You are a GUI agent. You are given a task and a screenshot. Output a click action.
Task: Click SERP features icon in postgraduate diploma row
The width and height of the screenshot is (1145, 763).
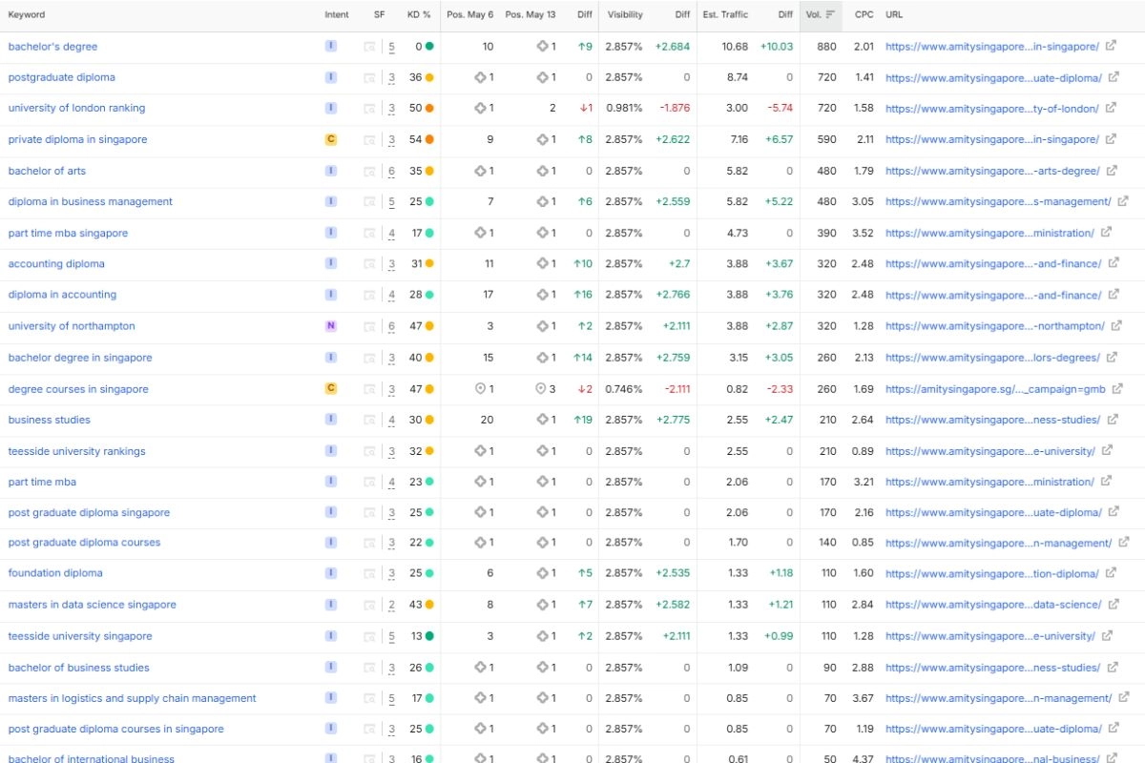point(369,78)
